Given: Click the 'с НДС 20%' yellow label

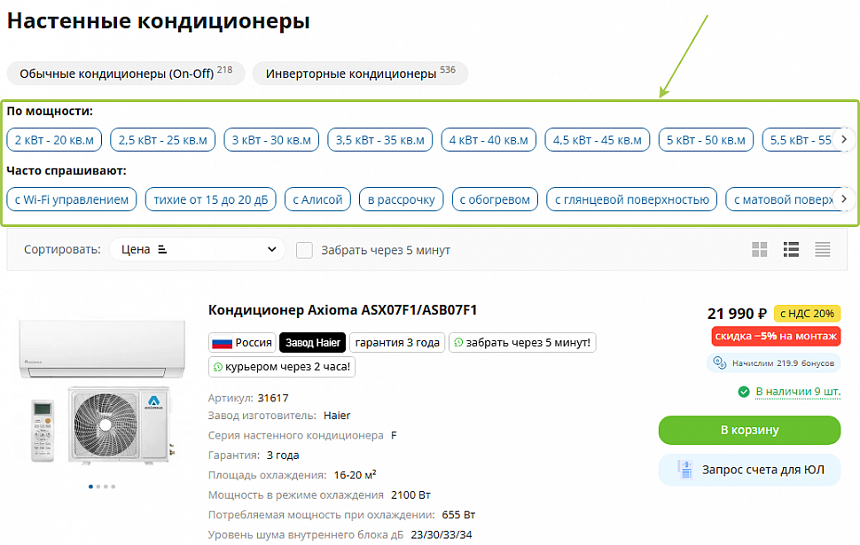Looking at the screenshot, I should coord(807,314).
